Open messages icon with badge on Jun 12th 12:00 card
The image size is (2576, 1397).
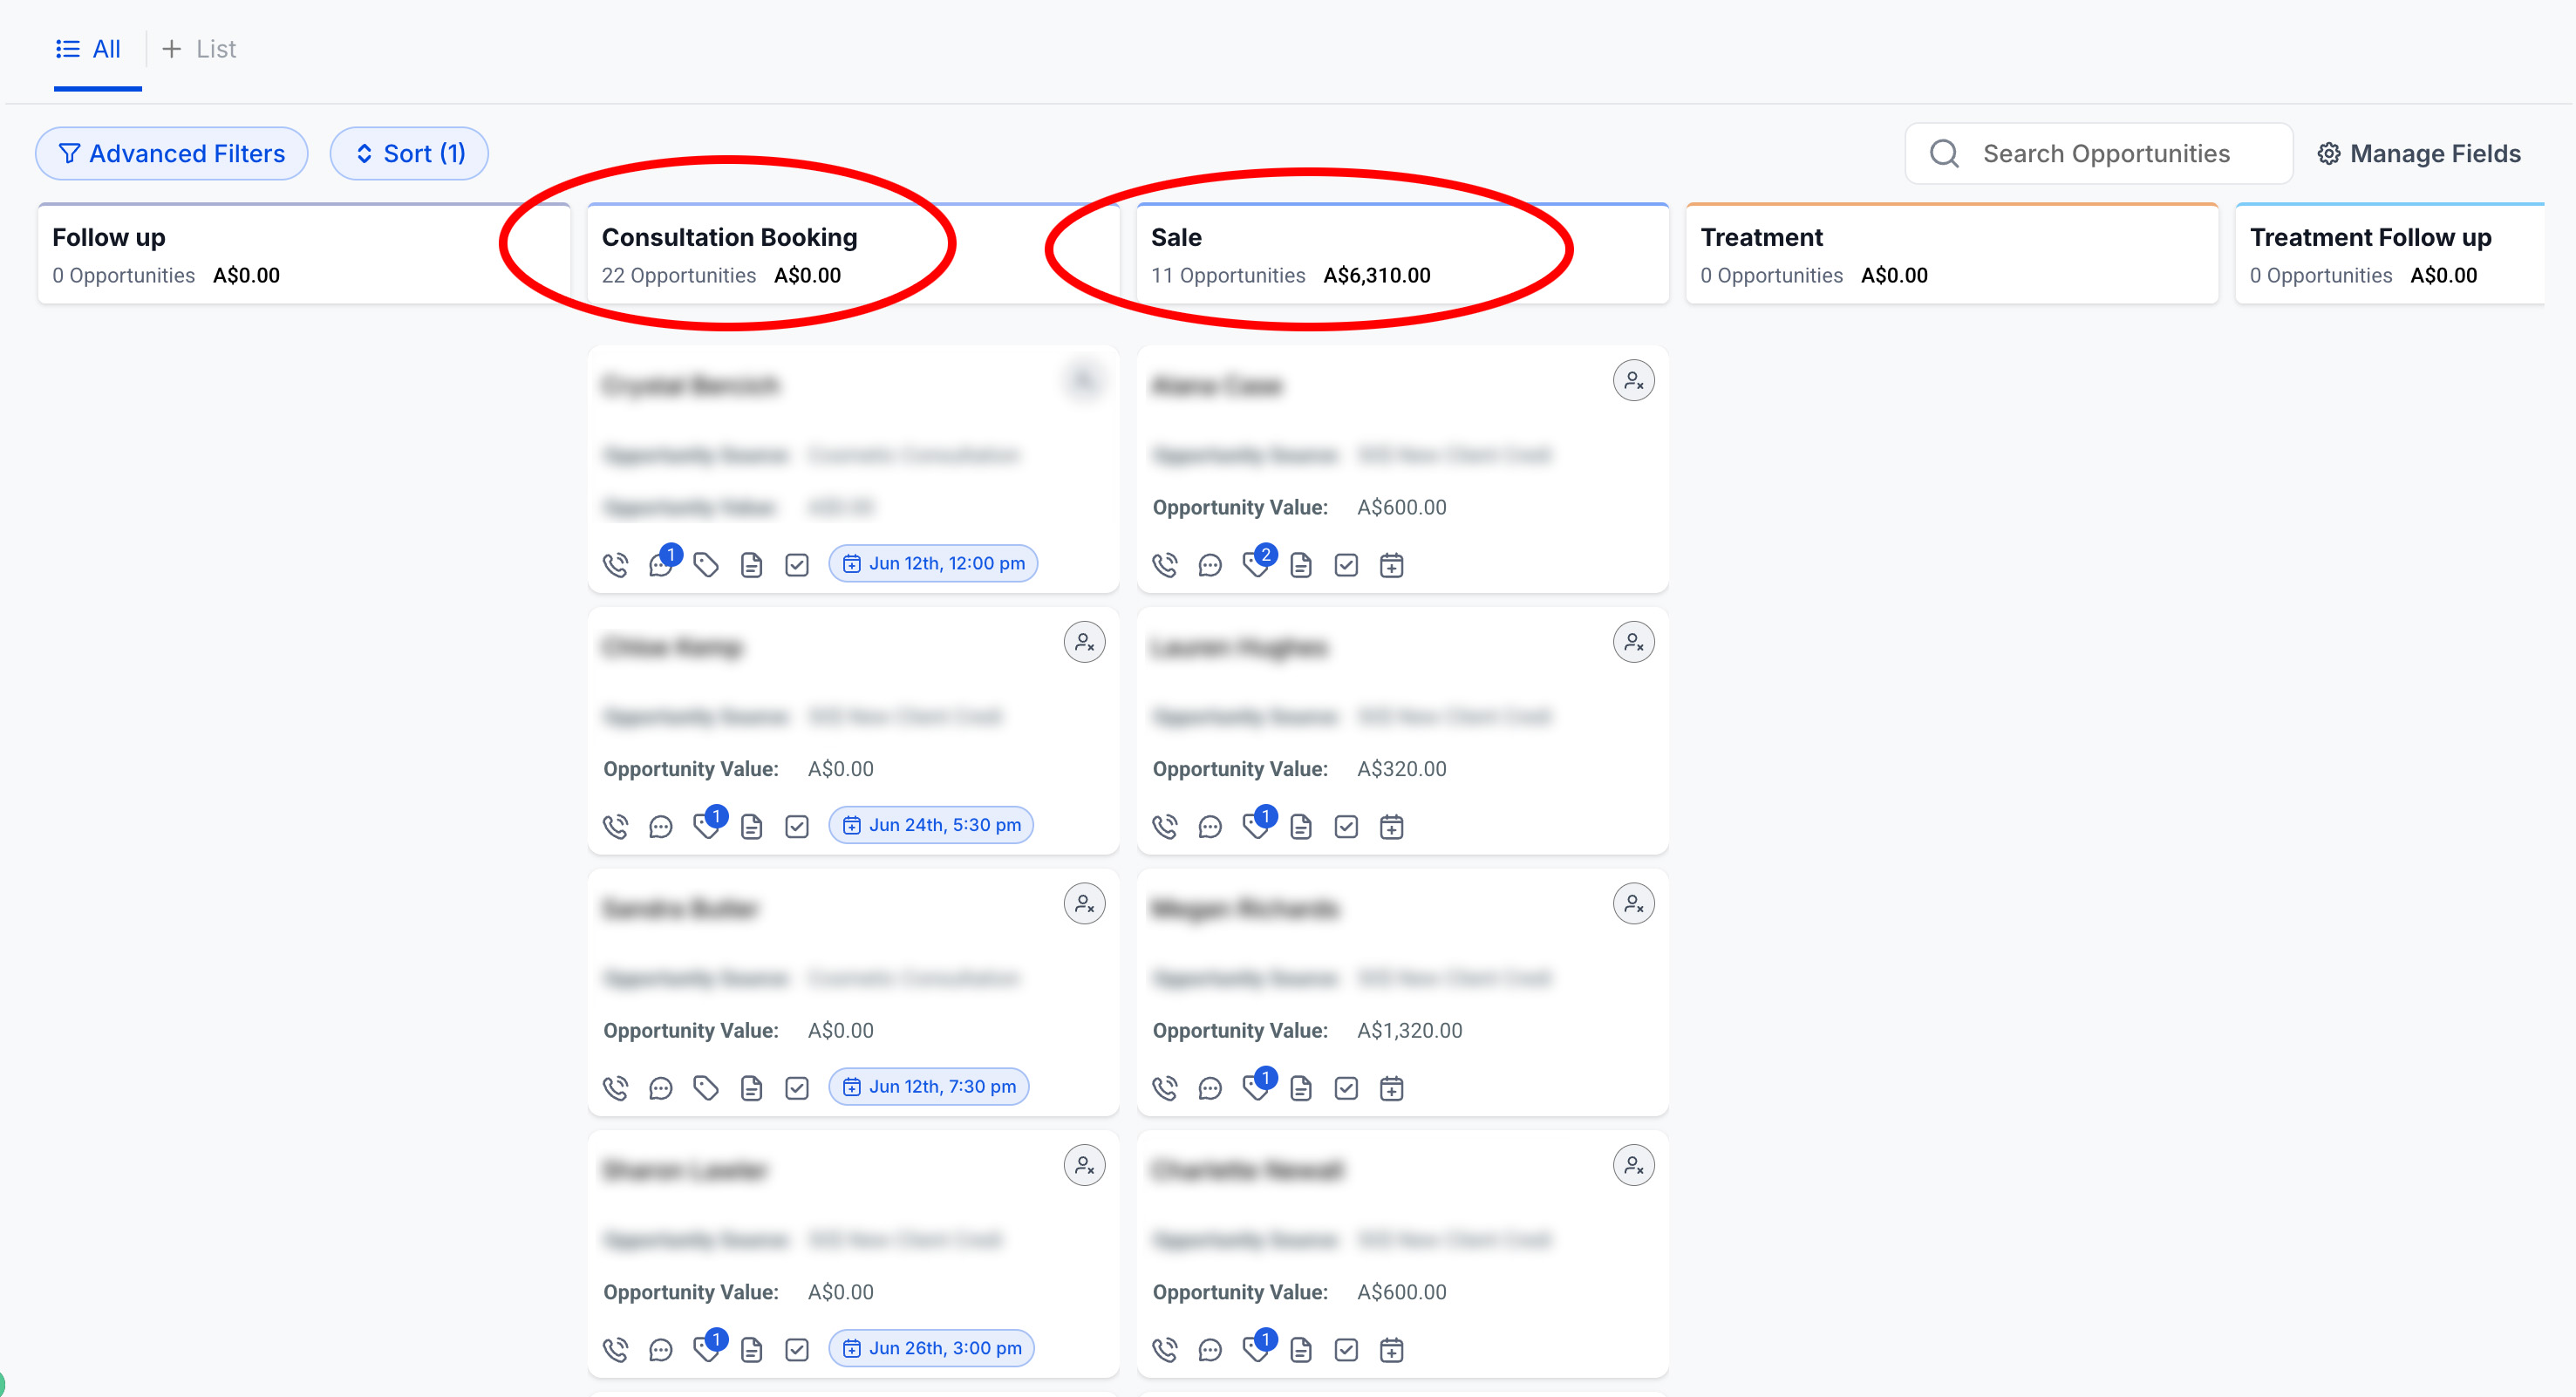pyautogui.click(x=661, y=564)
